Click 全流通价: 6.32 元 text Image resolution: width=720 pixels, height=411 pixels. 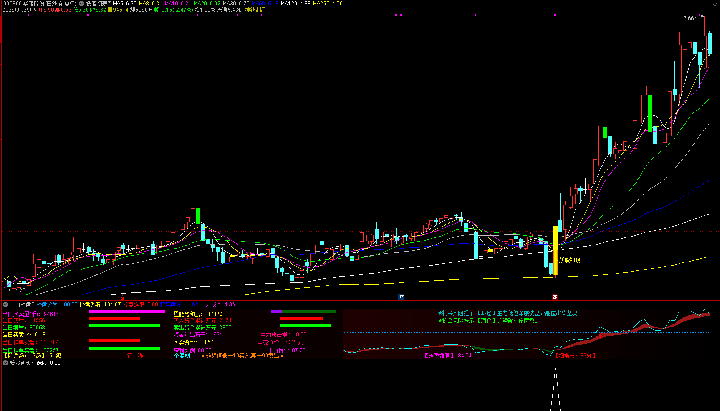(x=280, y=343)
